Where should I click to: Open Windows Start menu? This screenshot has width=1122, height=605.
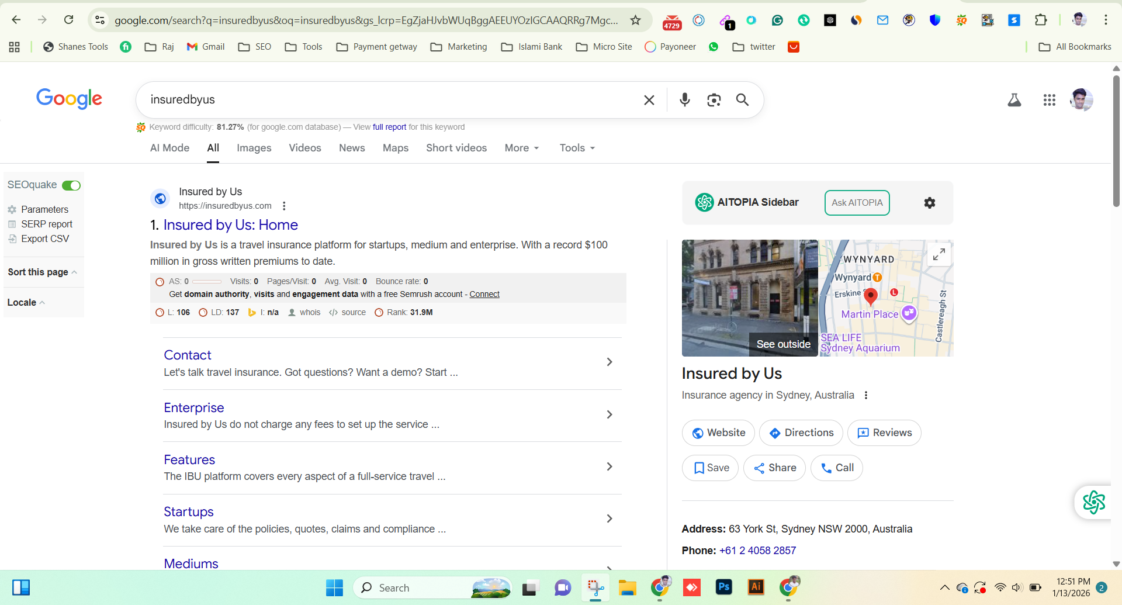pyautogui.click(x=334, y=587)
